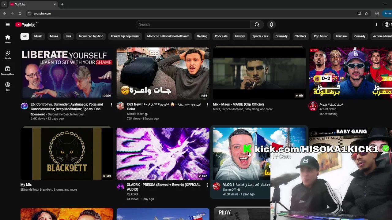Select the History filter chip
The width and height of the screenshot is (392, 220).
(x=240, y=36)
